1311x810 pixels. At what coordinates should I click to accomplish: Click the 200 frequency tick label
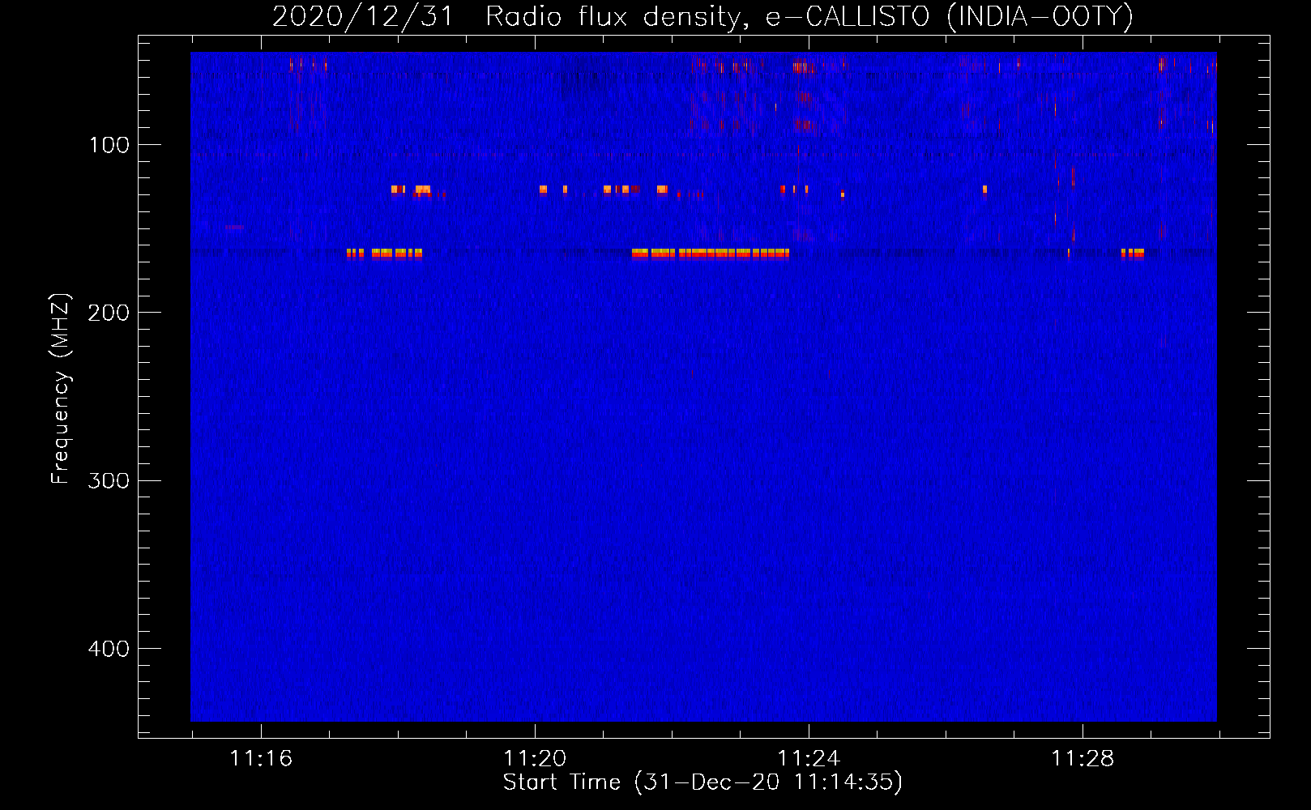coord(109,313)
